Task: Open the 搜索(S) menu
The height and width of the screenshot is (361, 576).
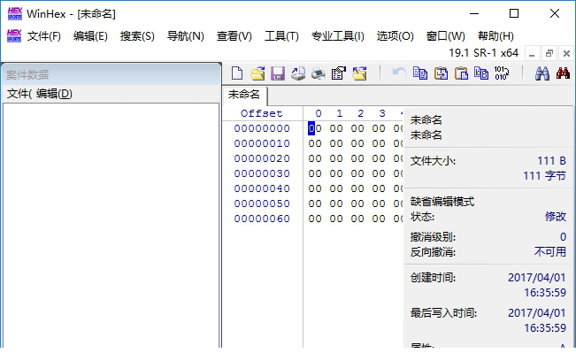Action: click(137, 36)
